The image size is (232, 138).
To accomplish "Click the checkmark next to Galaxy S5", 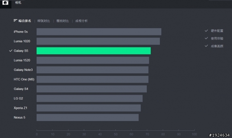I will click(x=11, y=51).
